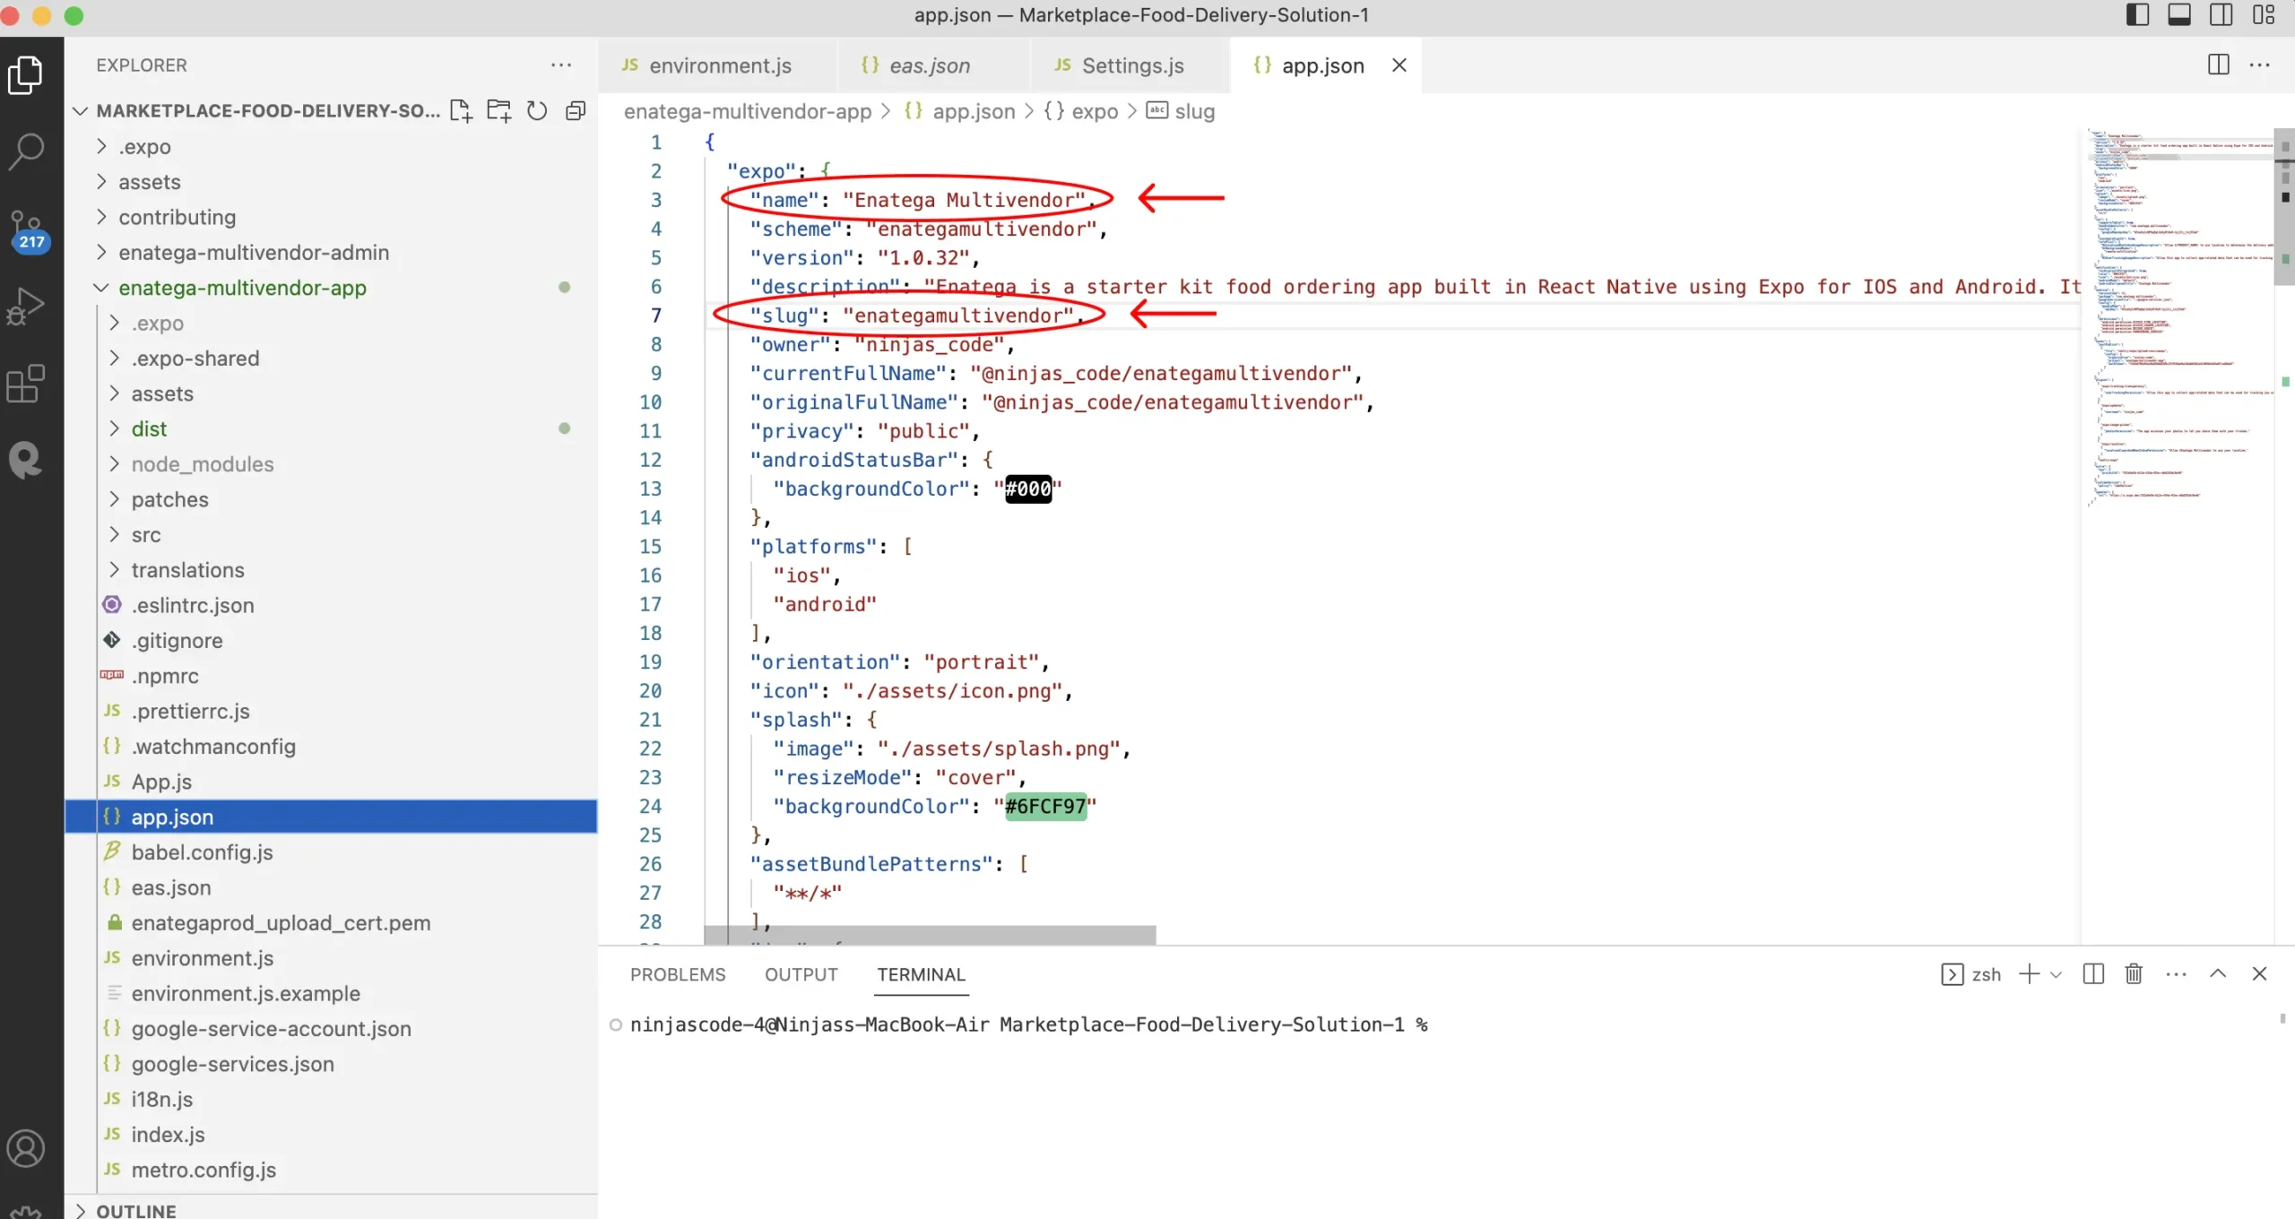Screen dimensions: 2295x1219
Task: Click the expo segment in breadcrumb
Action: (x=1094, y=111)
